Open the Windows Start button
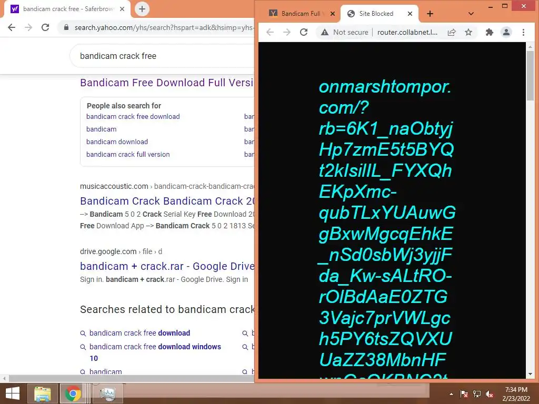Screen dimensions: 539x404 coord(13,393)
